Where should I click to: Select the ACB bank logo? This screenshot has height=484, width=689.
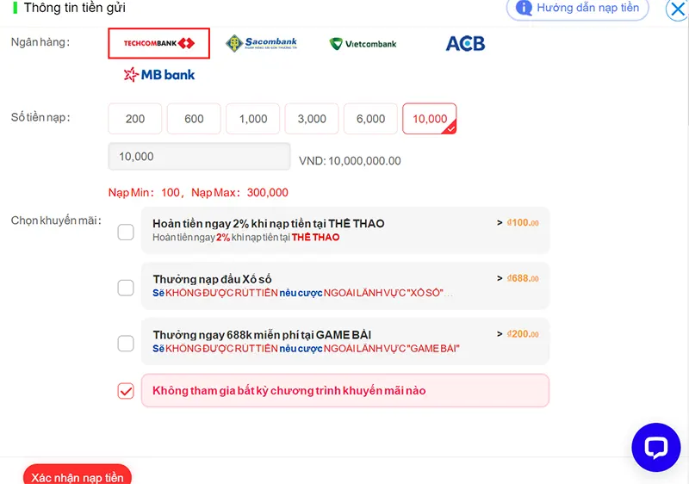[465, 43]
